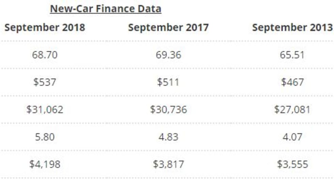Select the September 2013 column header
This screenshot has height=188, width=334.
292,28
